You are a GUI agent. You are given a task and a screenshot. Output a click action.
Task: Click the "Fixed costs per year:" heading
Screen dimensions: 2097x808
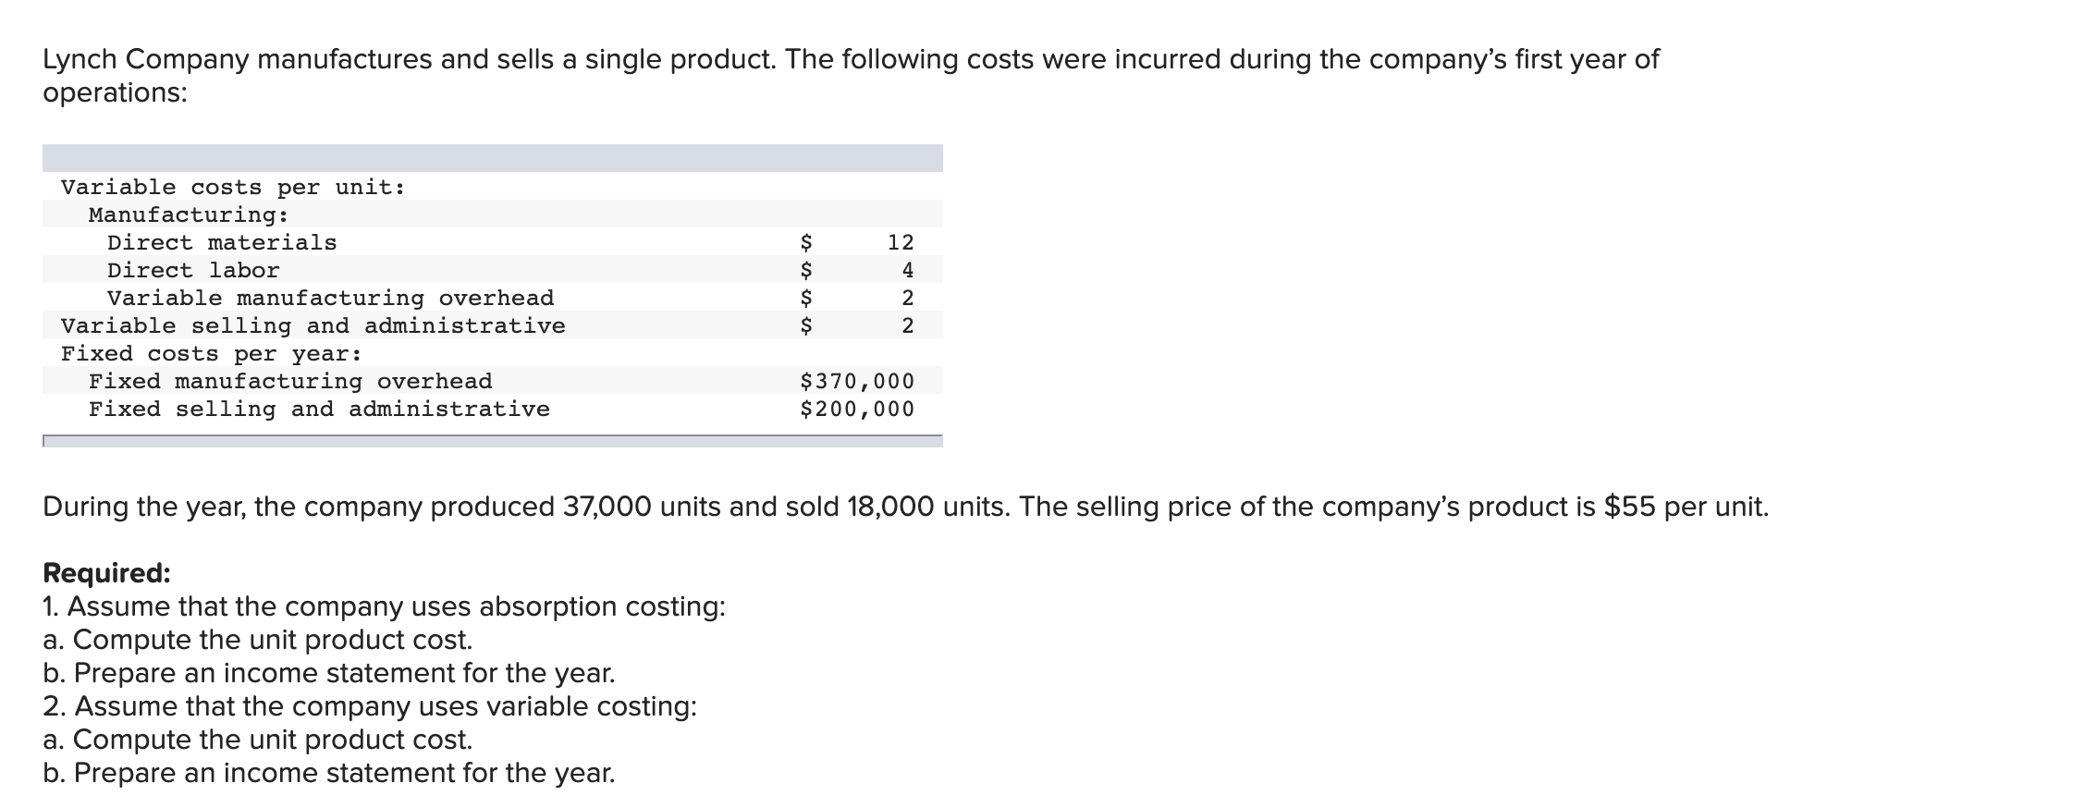pyautogui.click(x=212, y=353)
